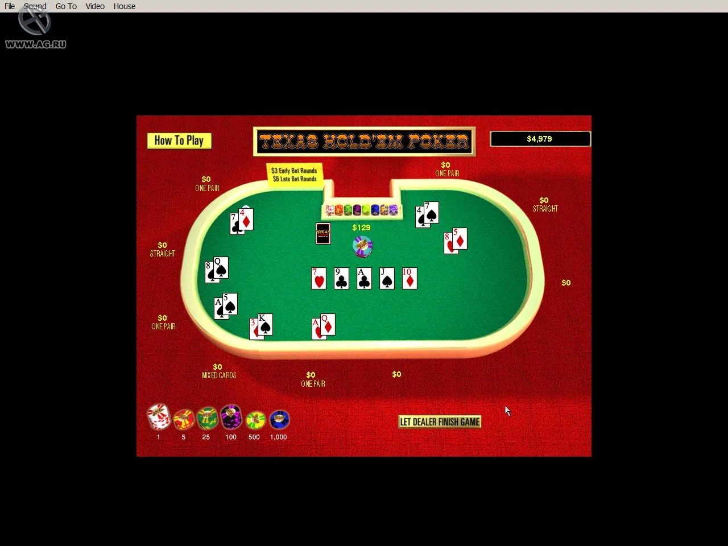Click the $3 Early Bet Rounds sign
728x546 pixels.
click(294, 174)
